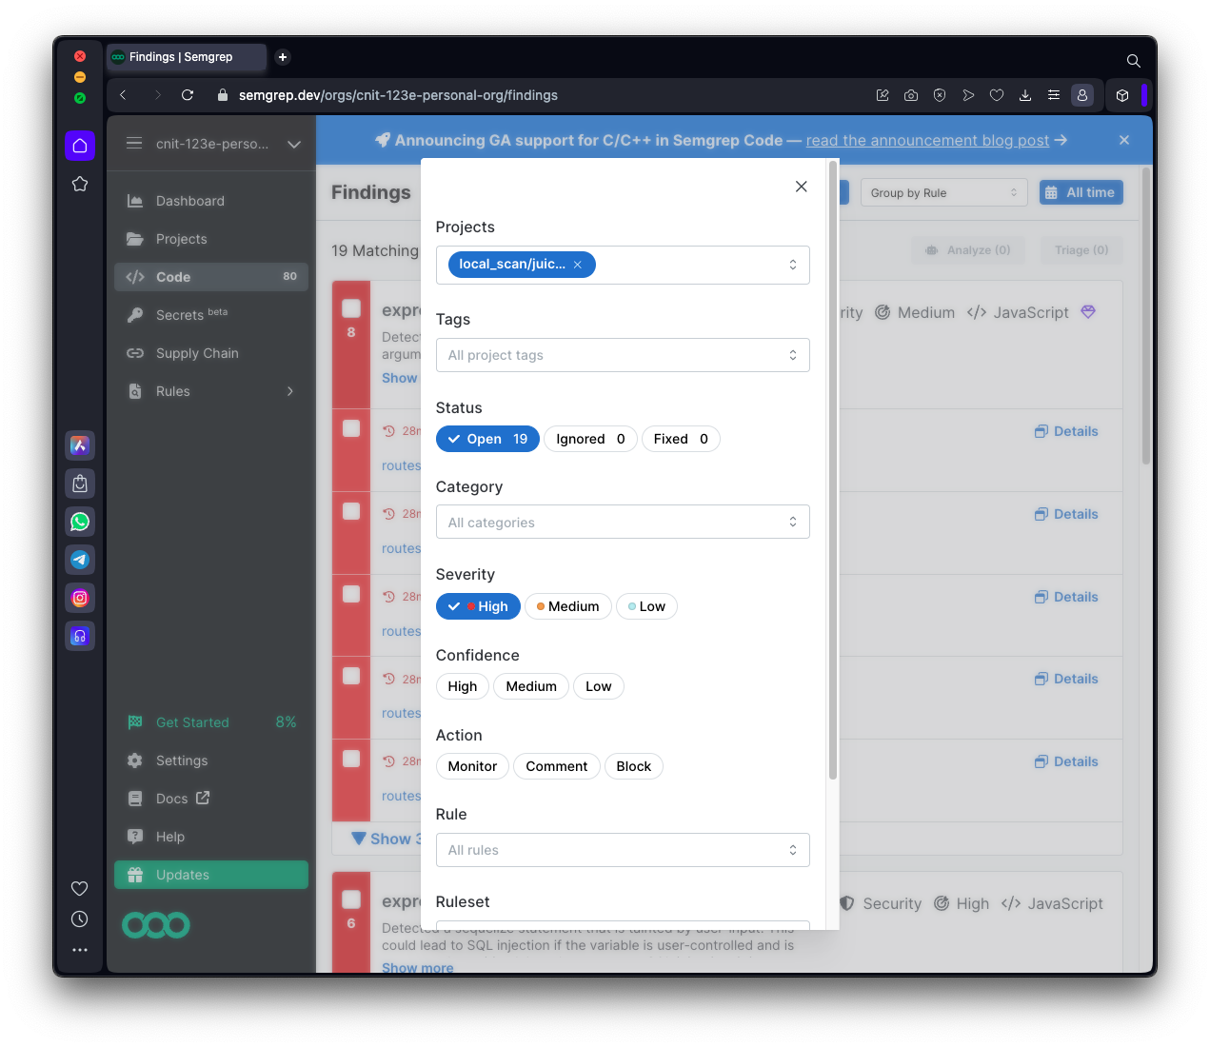Go to Projects in sidebar
Viewport: 1210px width, 1047px height.
coord(211,239)
